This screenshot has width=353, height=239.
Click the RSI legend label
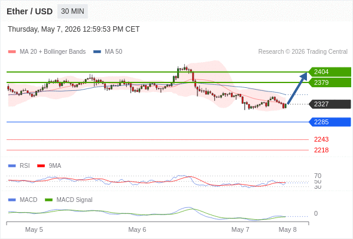[x=25, y=166]
